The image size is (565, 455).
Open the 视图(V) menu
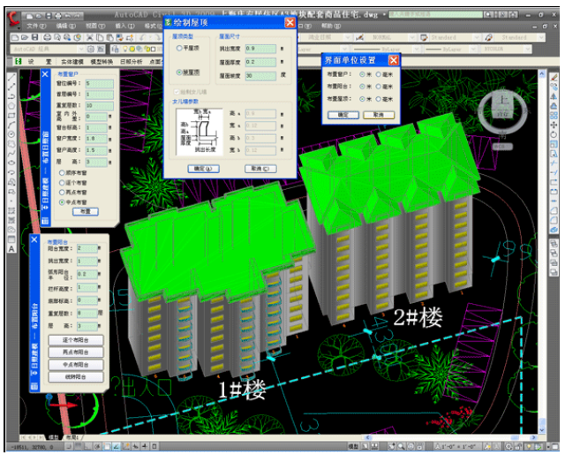coord(95,26)
